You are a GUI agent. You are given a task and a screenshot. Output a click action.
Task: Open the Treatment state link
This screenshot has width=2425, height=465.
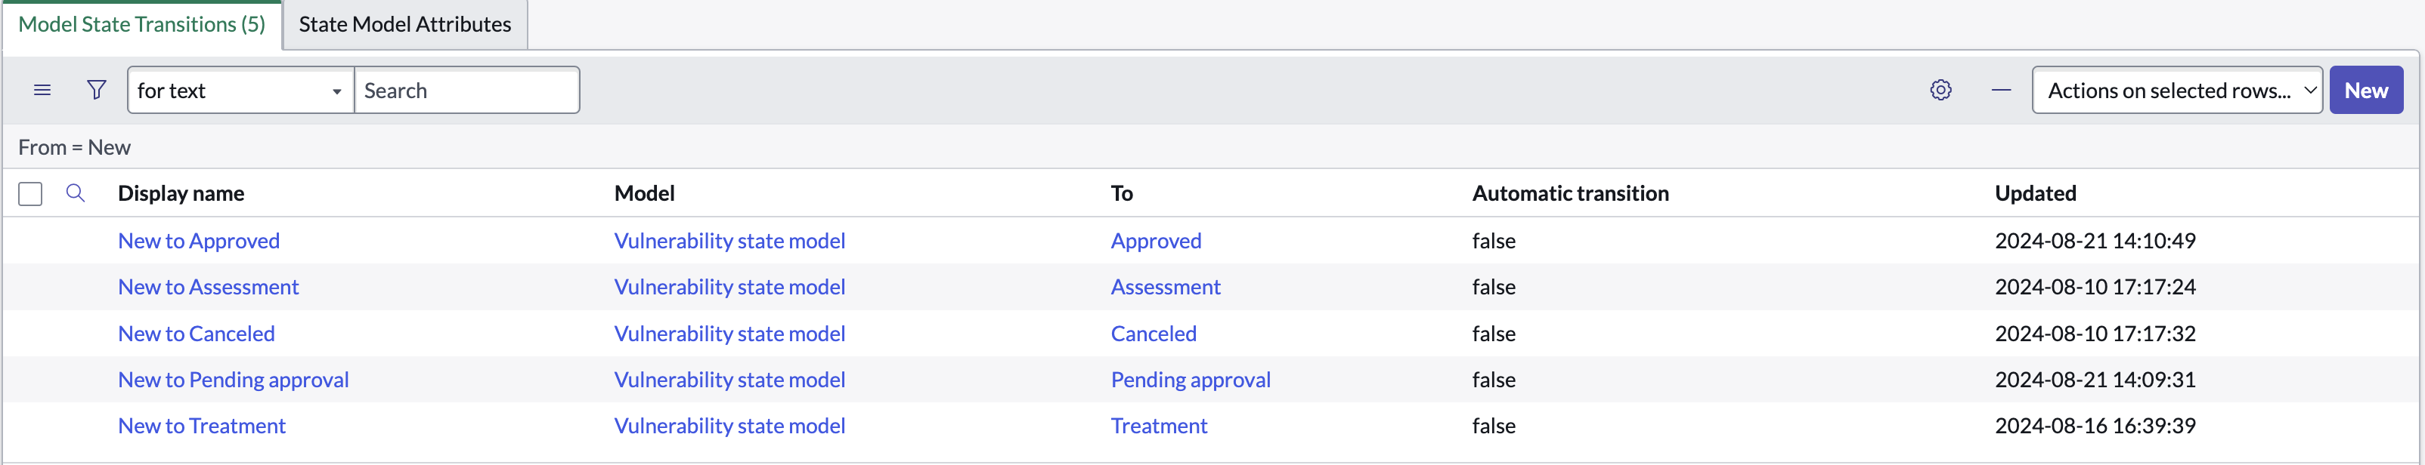1159,426
